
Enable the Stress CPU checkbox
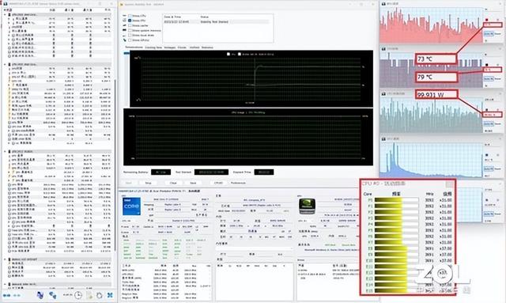130,16
